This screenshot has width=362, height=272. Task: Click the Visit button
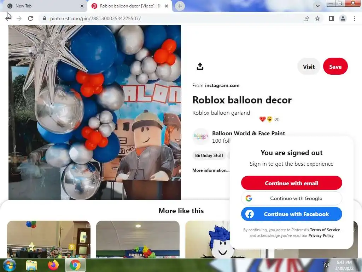309,67
